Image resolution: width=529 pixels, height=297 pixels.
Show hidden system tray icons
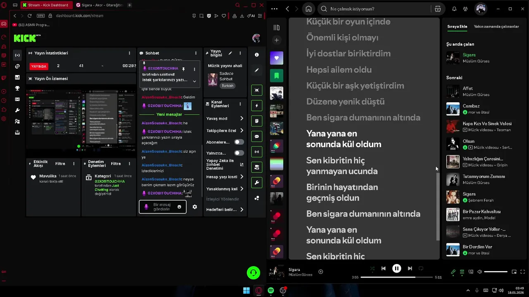click(468, 290)
